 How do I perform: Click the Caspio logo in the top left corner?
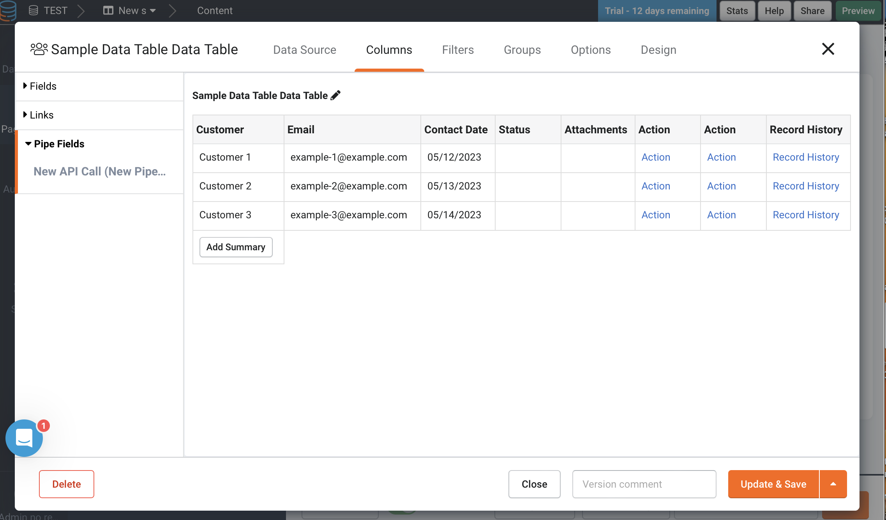click(x=9, y=11)
